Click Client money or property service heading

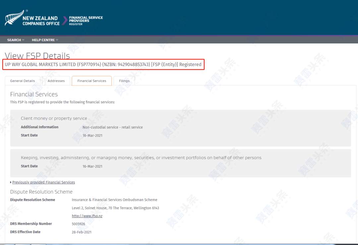coord(54,118)
